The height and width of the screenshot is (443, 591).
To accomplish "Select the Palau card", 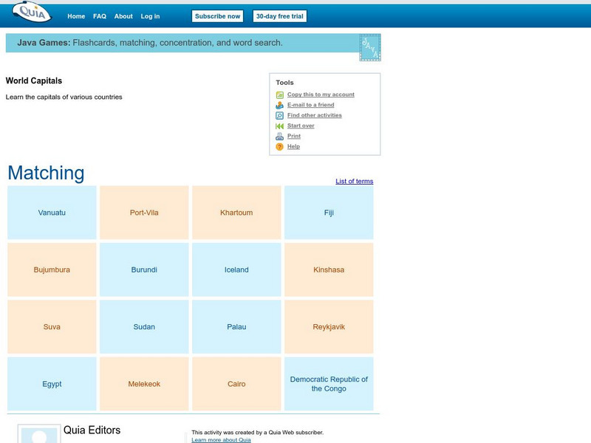I will click(x=236, y=327).
